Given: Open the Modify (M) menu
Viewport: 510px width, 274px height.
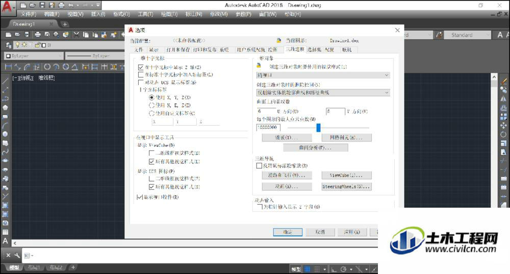Looking at the screenshot, I should [x=219, y=14].
